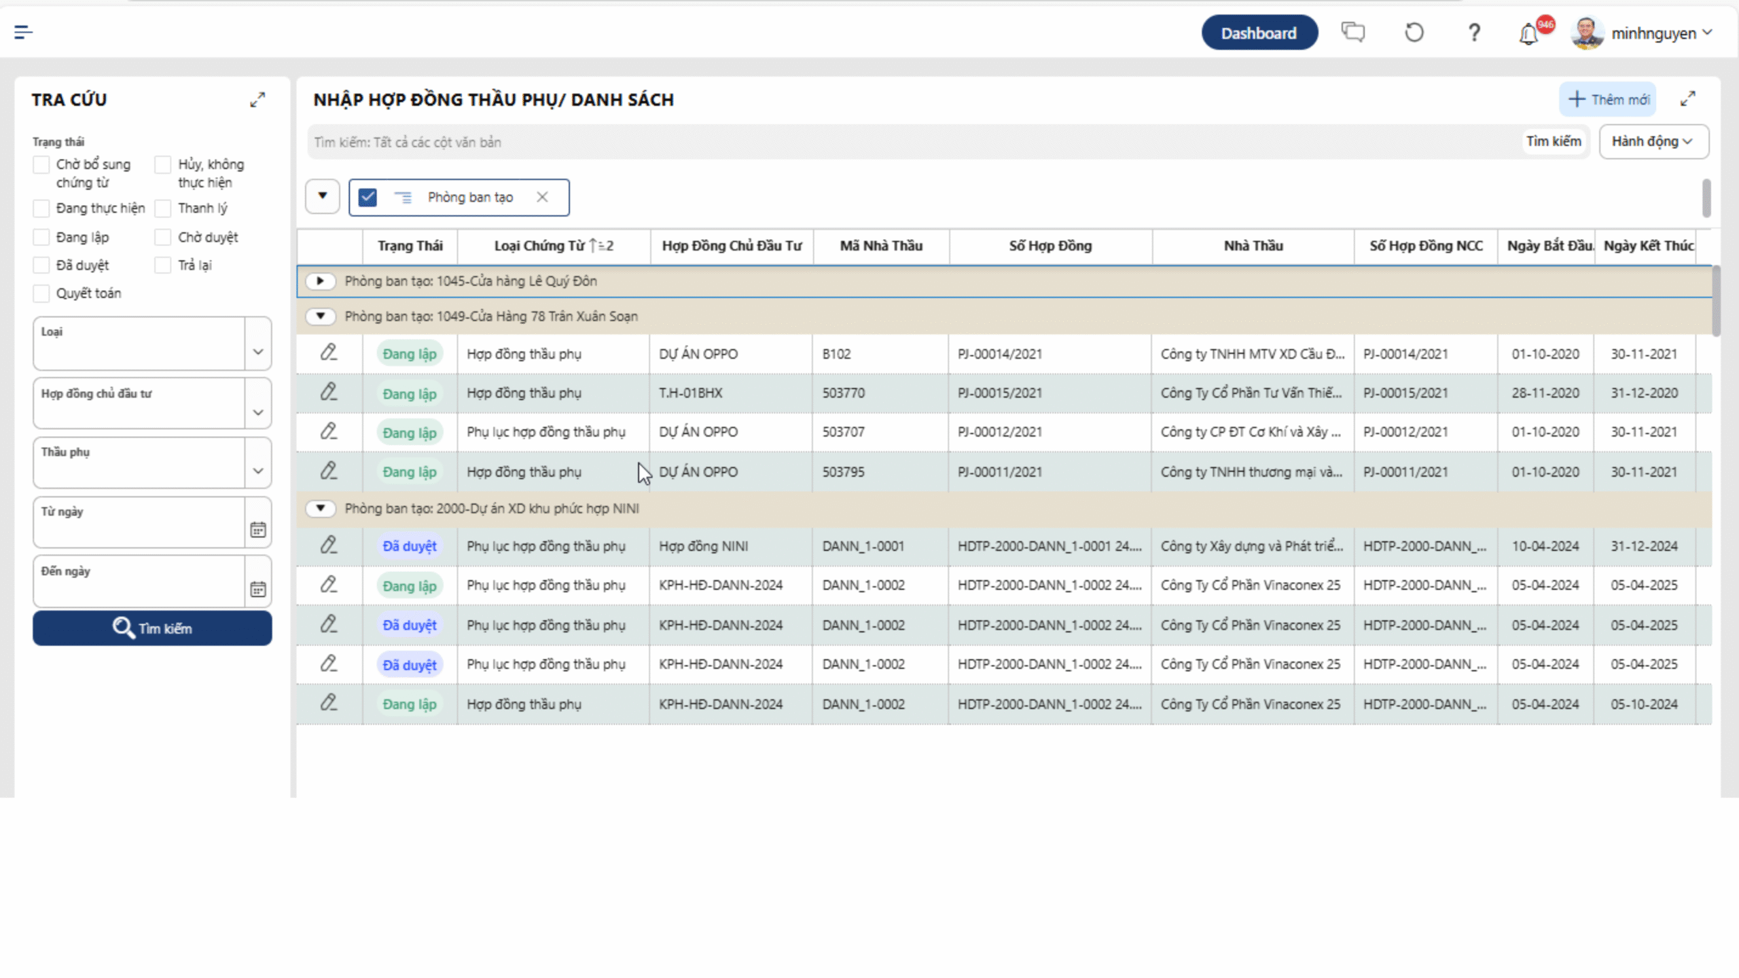
Task: Click the blue Tìm kiếm sidebar button
Action: 152,628
